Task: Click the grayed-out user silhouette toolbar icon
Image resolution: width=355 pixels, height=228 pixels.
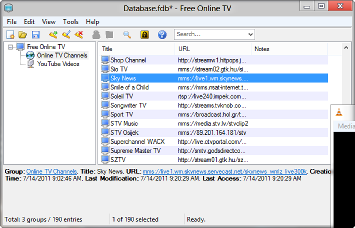Action: click(x=96, y=35)
